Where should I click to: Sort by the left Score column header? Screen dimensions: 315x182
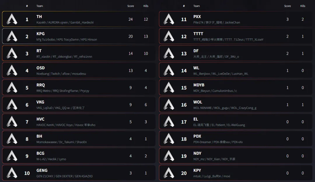click(x=131, y=6)
